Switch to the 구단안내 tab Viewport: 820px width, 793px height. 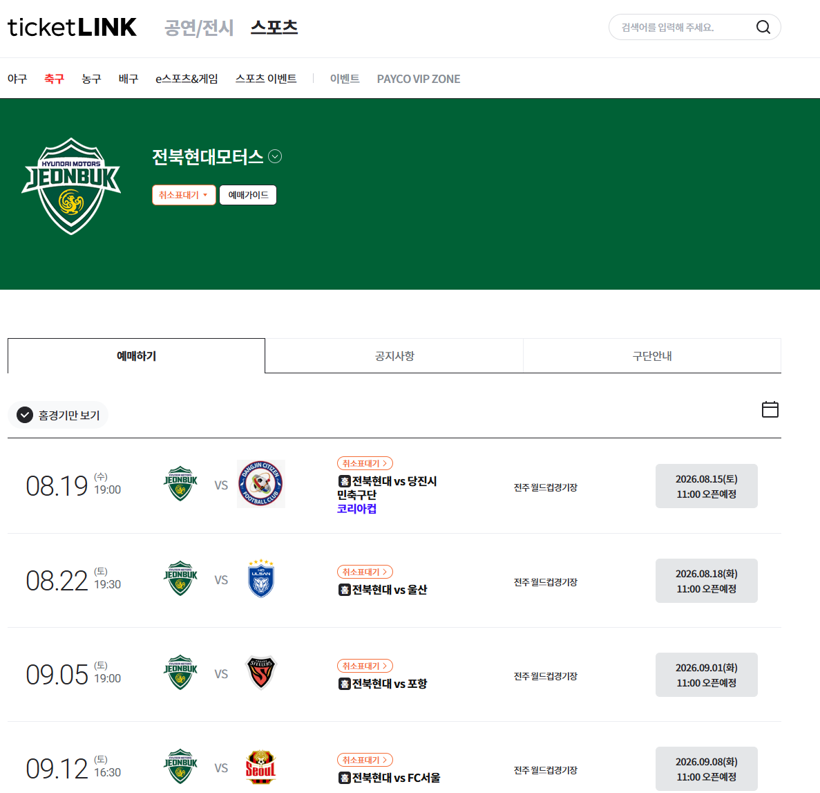click(652, 356)
